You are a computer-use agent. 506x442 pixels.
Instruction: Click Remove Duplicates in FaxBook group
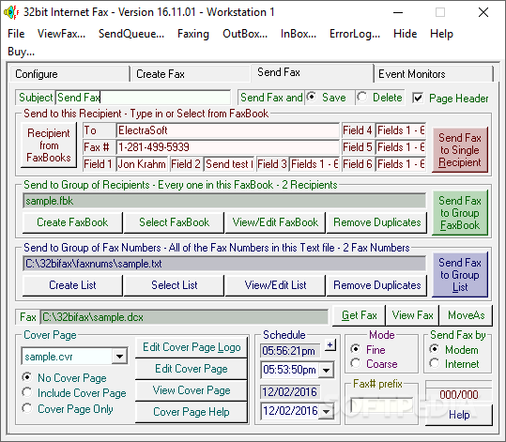click(x=377, y=222)
